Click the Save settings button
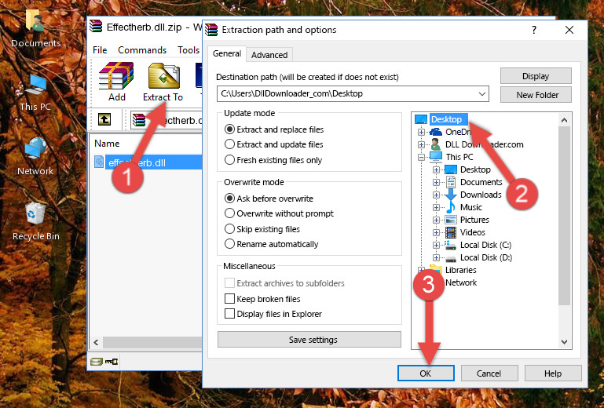 309,340
